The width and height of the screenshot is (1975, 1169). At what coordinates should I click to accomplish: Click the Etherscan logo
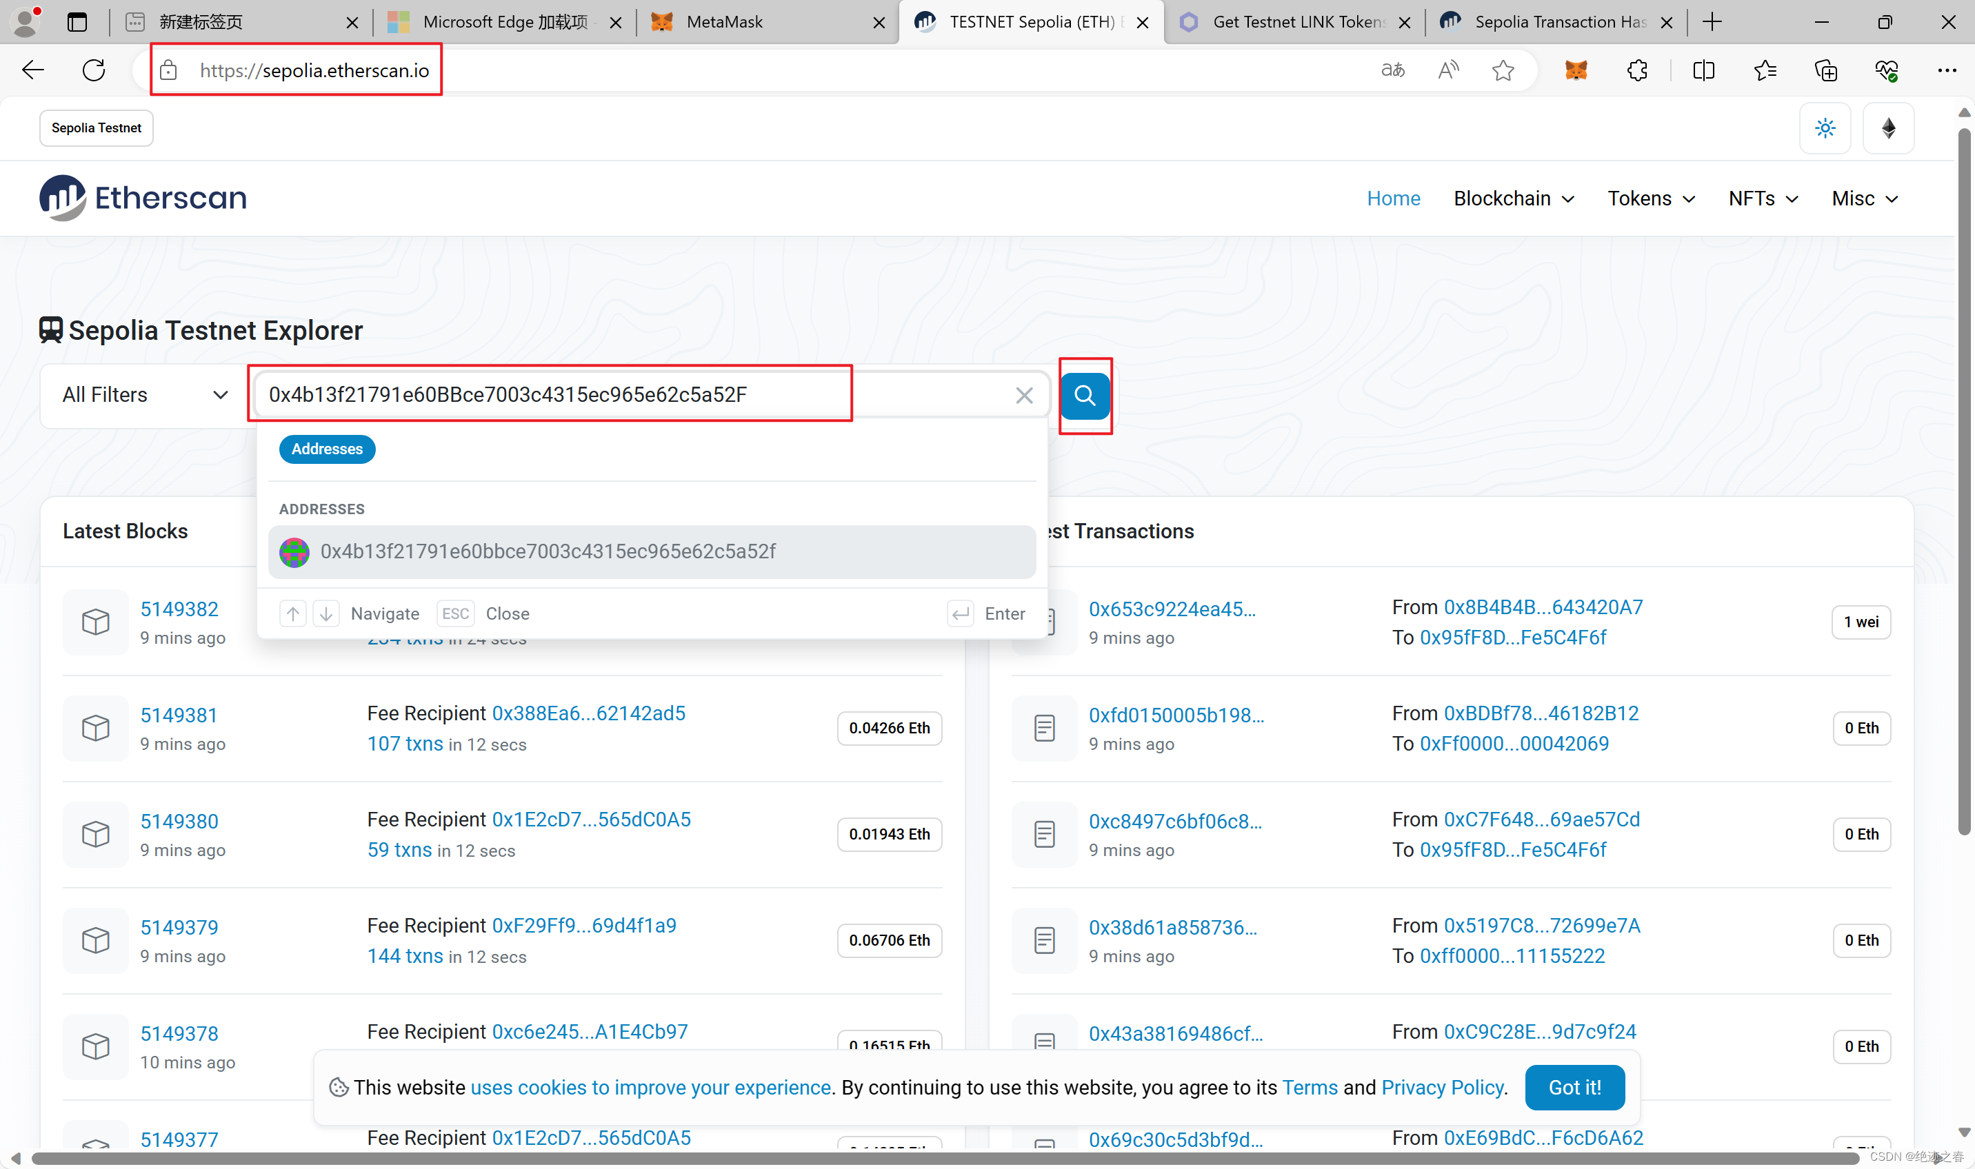[143, 198]
